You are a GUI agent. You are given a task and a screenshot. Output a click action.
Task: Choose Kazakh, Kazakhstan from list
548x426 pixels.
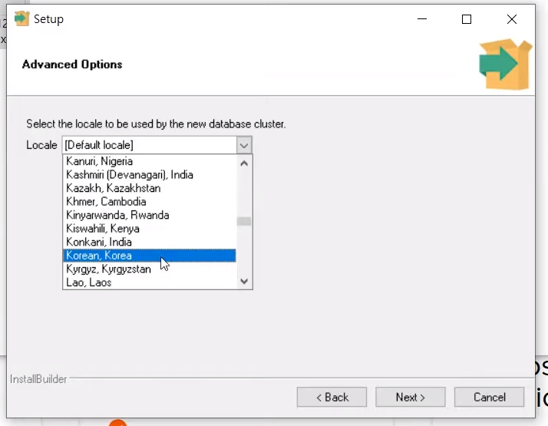tap(149, 188)
